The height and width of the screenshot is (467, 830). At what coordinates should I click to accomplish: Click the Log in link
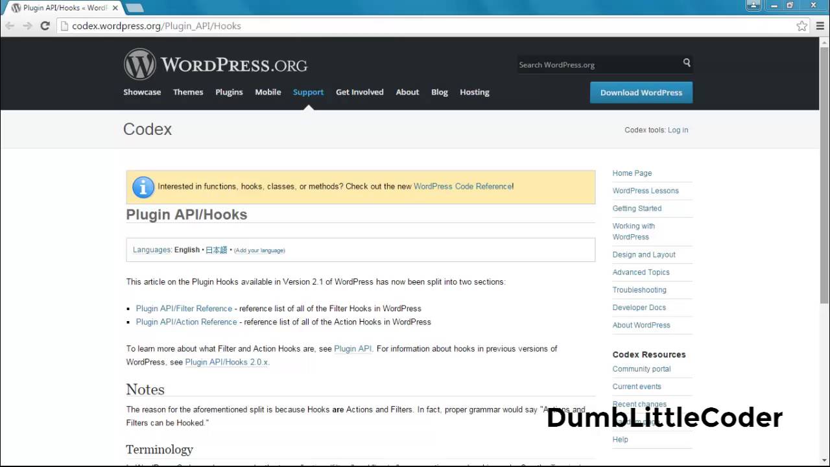click(678, 130)
